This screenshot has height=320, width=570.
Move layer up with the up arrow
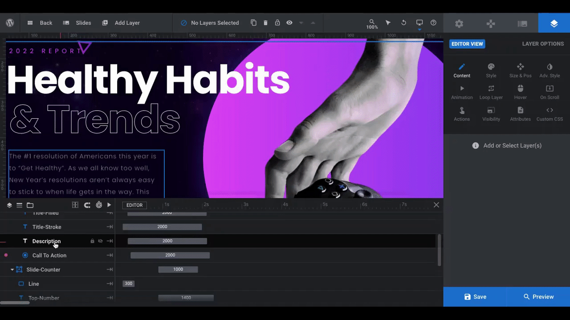(x=313, y=23)
